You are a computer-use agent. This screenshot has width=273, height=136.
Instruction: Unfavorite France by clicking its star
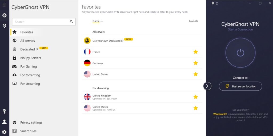click(196, 52)
